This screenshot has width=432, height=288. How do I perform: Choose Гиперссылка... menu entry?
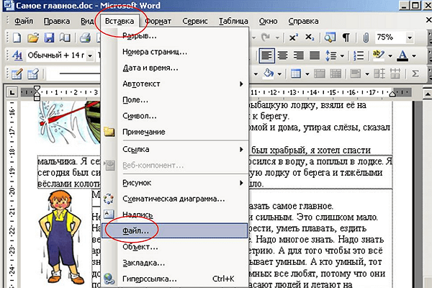coord(175,279)
